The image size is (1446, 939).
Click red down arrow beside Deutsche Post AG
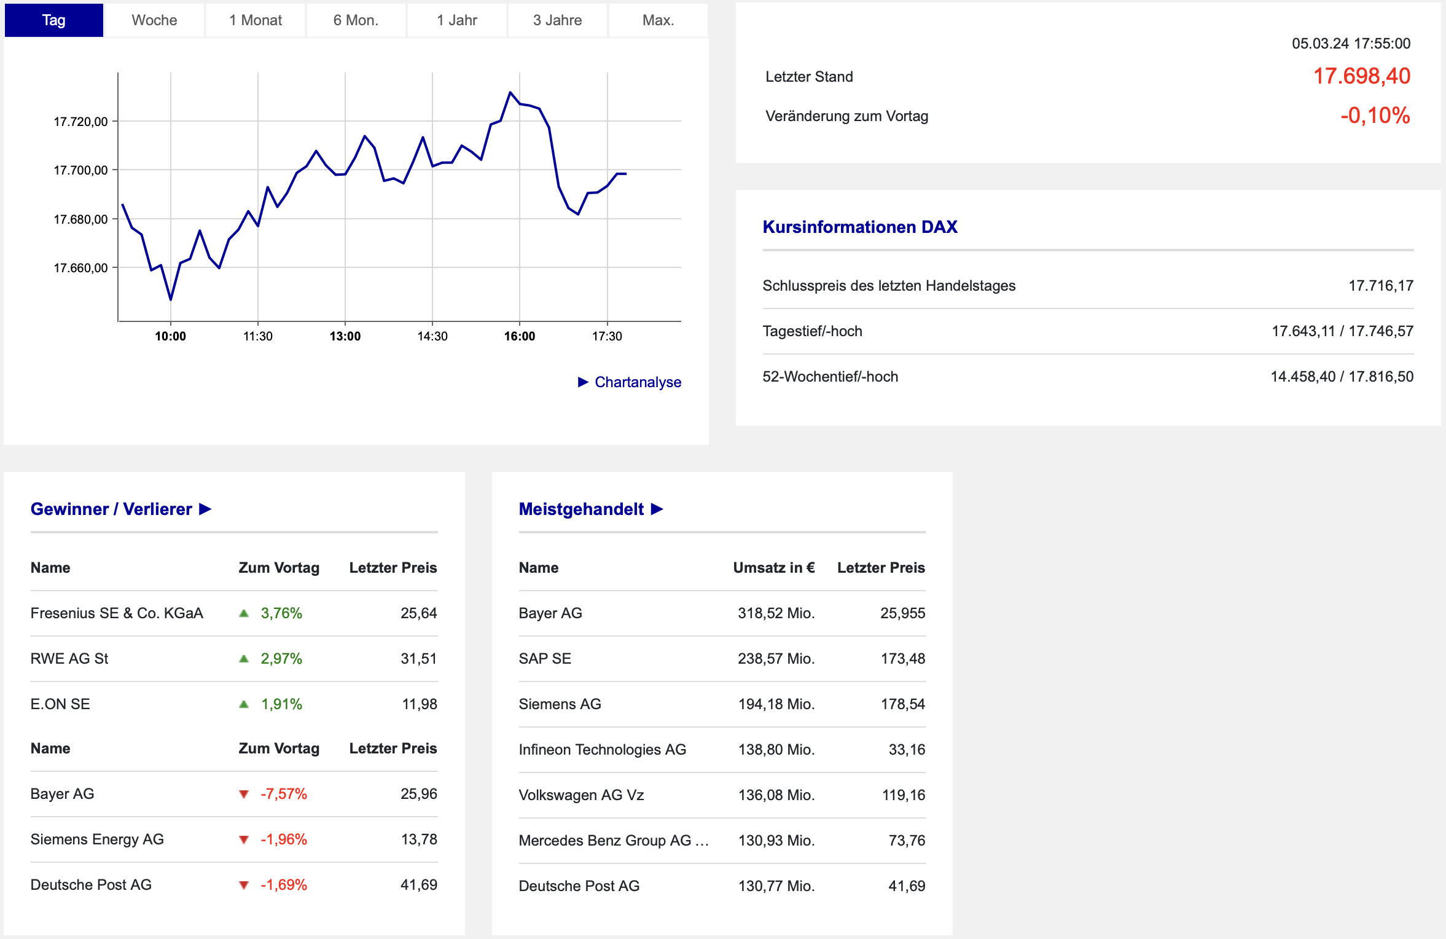coord(244,885)
